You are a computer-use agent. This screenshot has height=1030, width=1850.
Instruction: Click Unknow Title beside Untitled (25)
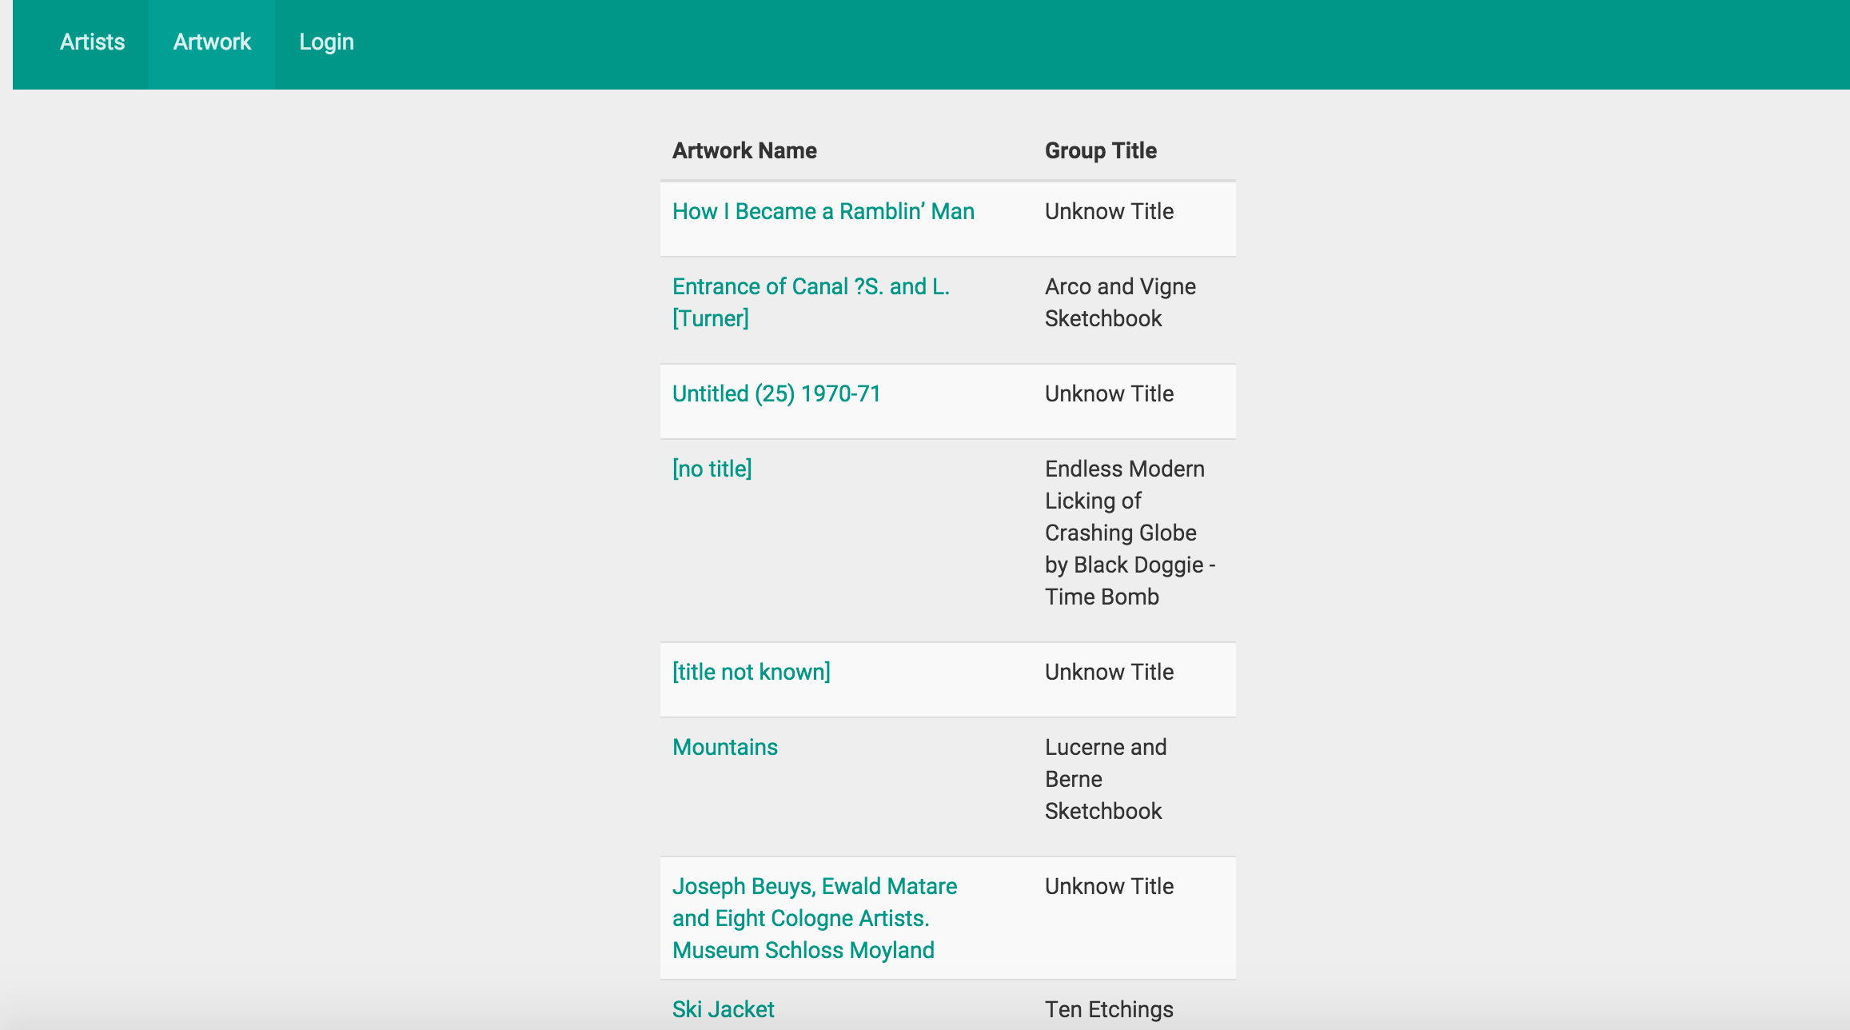pyautogui.click(x=1108, y=394)
